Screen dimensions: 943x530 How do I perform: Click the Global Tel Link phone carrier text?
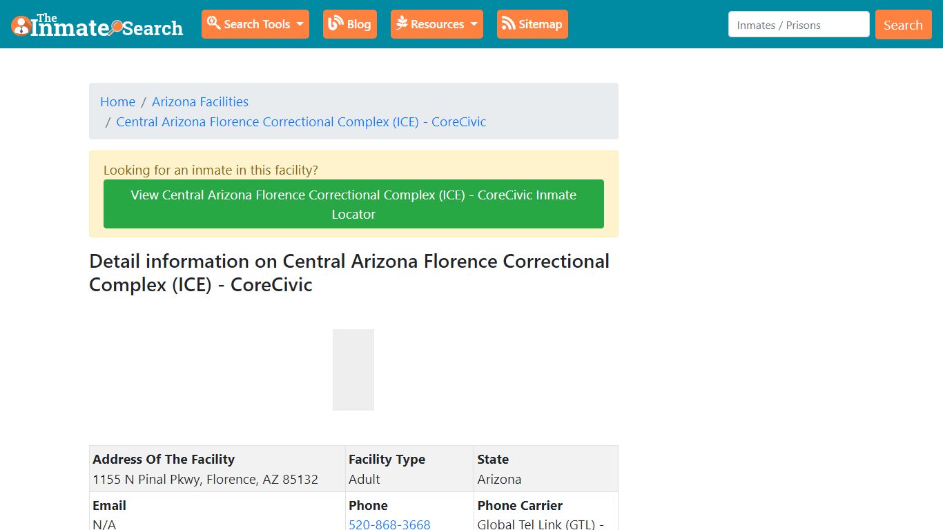(x=541, y=524)
